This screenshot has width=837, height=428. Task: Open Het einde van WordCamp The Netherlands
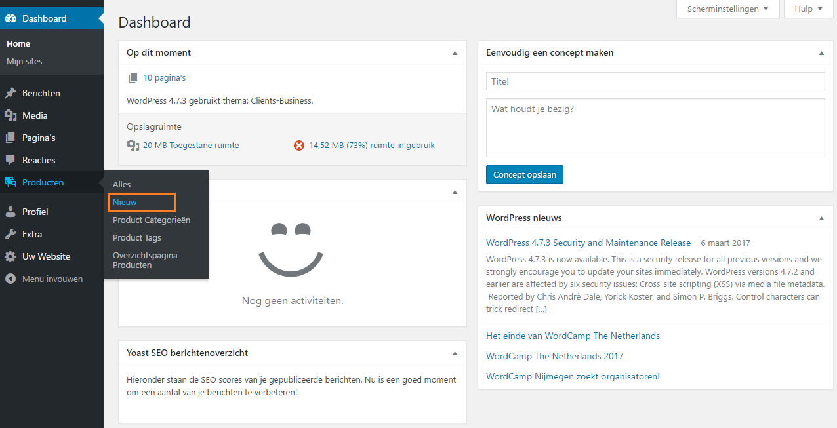point(573,336)
